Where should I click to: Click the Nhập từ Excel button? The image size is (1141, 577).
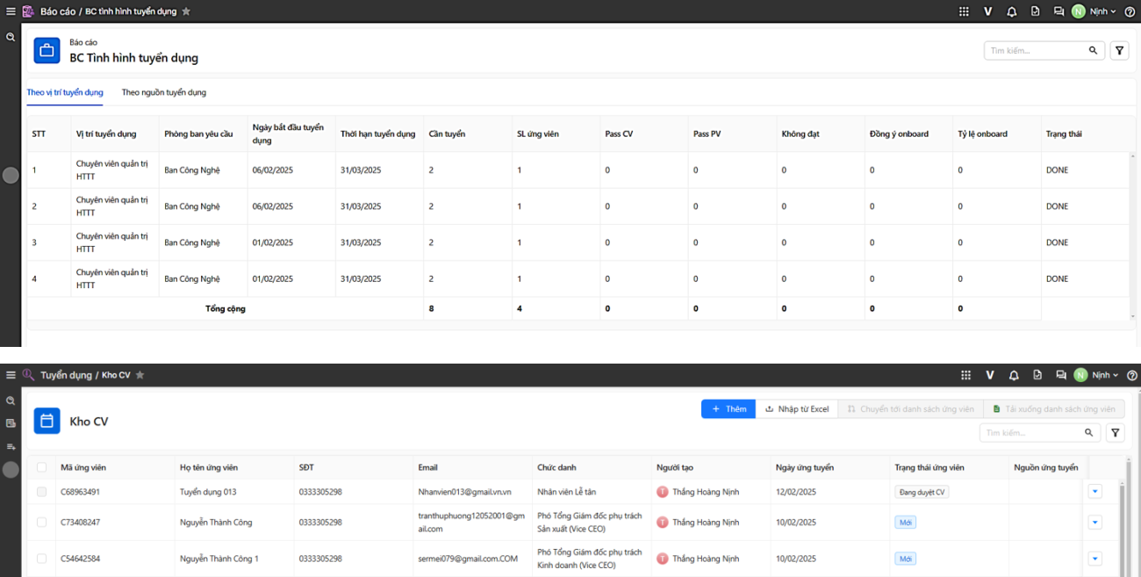pos(796,409)
